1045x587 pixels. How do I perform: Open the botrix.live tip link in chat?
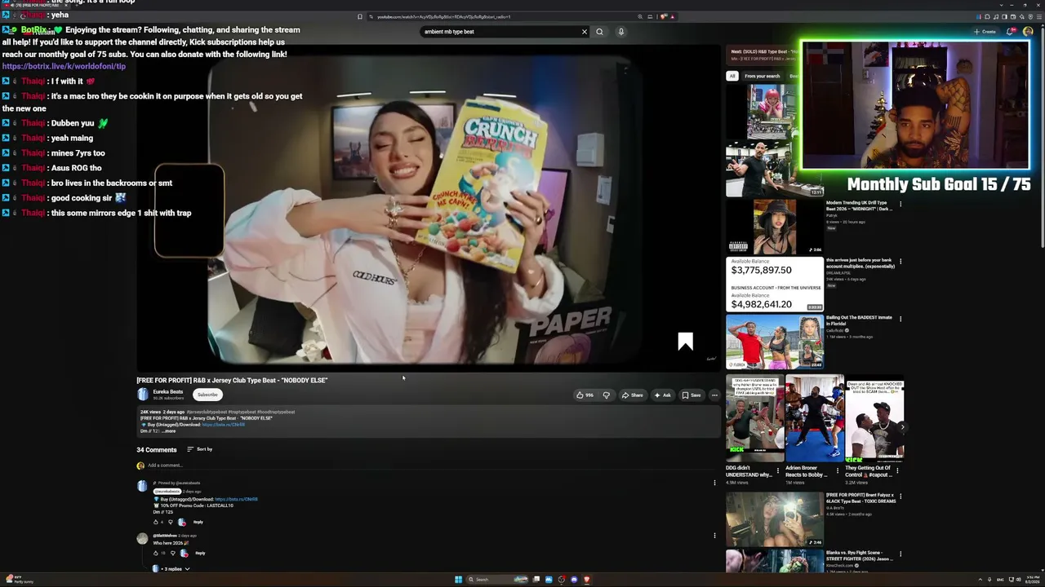coord(64,66)
